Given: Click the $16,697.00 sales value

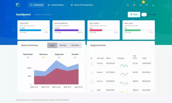Looking at the screenshot, I should click(x=110, y=90).
